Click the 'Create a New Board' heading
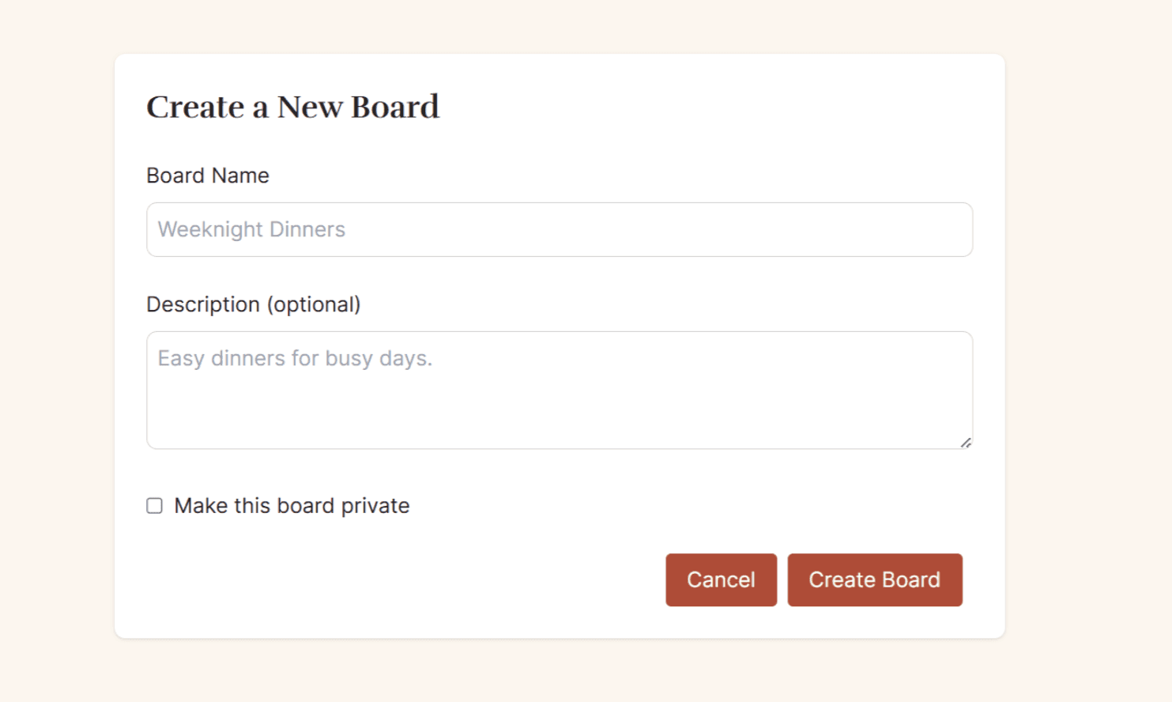Screen dimensions: 1172x702 (292, 107)
